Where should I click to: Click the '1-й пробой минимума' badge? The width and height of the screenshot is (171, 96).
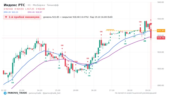pyautogui.click(x=22, y=17)
